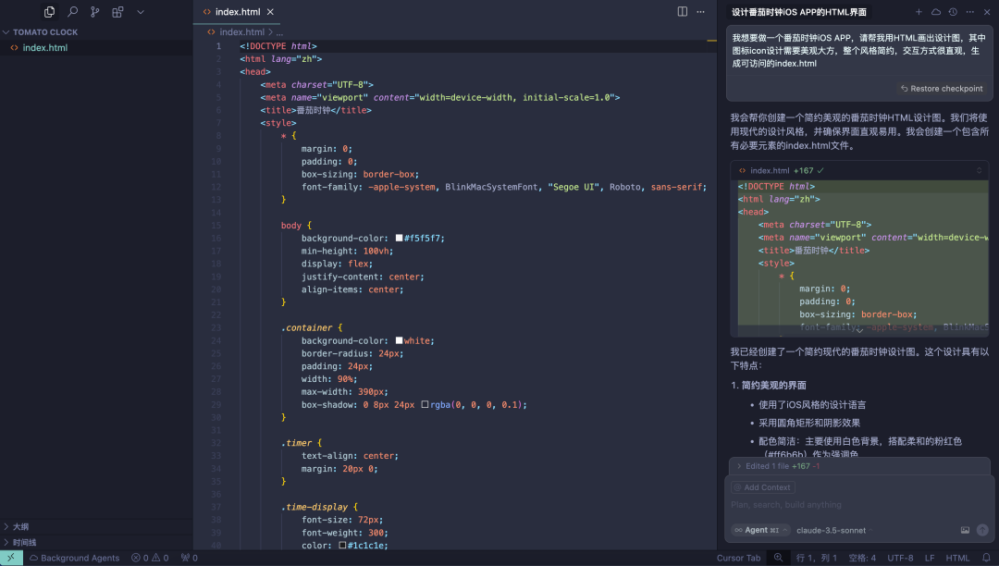
Task: Select the index.html editor tab
Action: [238, 11]
